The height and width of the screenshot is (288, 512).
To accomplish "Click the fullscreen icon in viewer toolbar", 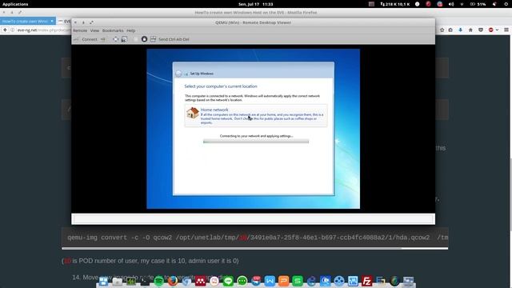I will [115, 39].
